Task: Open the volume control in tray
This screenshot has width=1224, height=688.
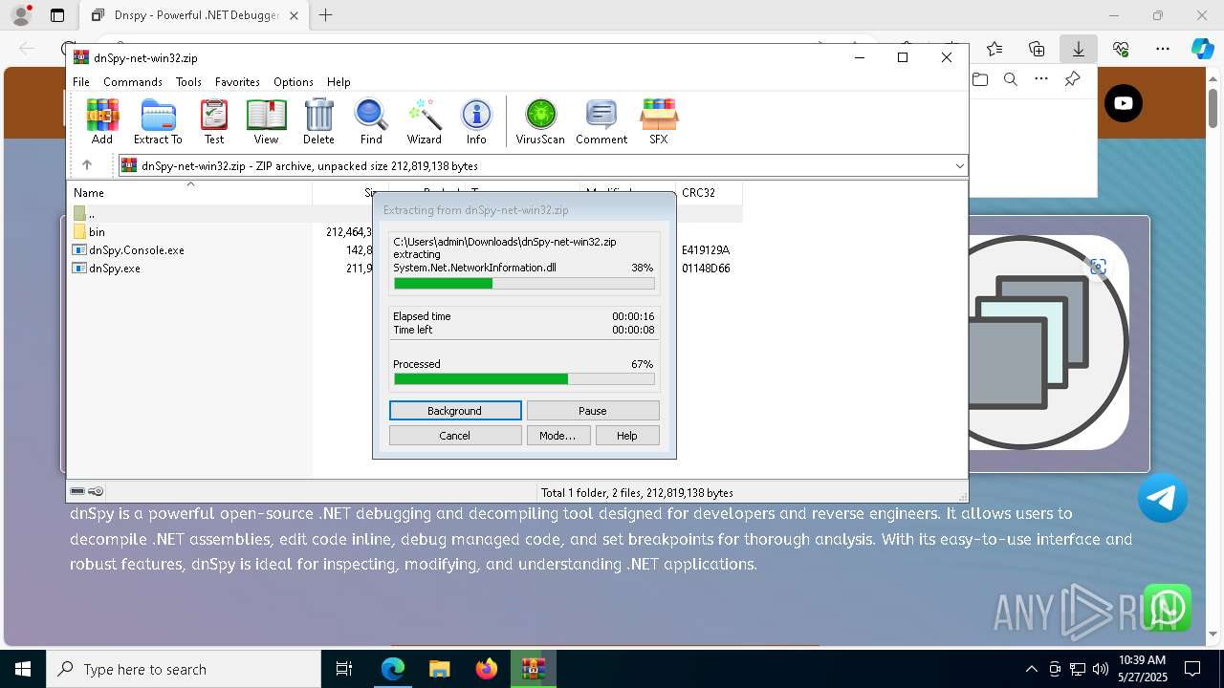Action: point(1101,669)
